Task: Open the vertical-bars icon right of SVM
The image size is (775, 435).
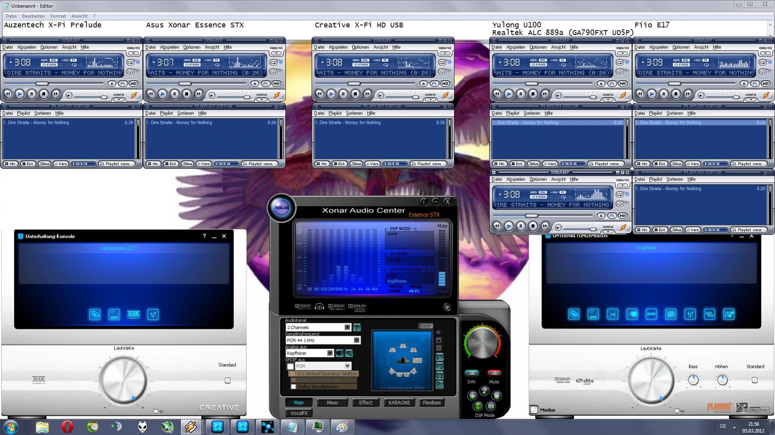Action: point(671,314)
